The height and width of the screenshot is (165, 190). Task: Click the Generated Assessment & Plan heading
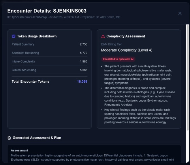coord(37,138)
